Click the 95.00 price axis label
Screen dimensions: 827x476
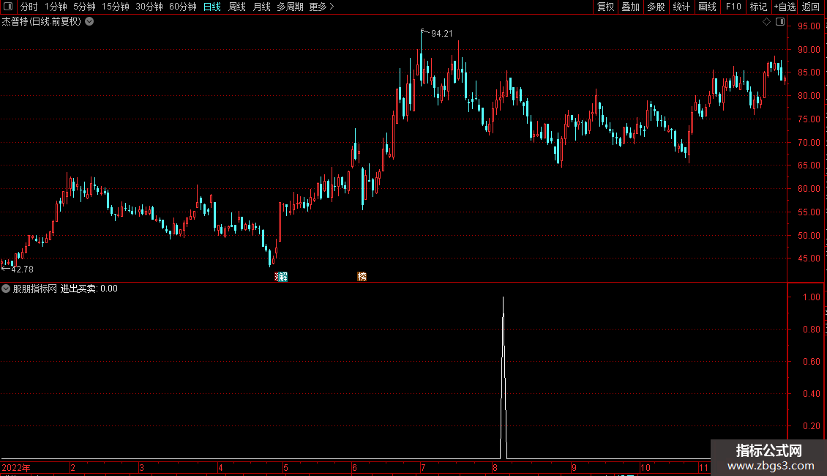pyautogui.click(x=809, y=26)
